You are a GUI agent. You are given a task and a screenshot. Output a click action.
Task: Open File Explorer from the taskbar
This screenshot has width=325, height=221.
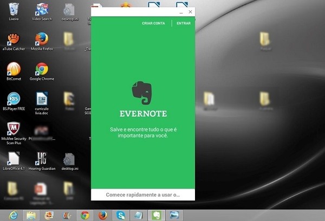31,216
